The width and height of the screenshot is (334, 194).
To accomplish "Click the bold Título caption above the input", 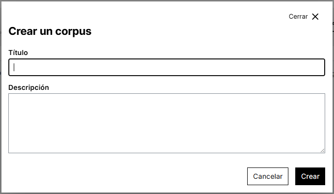I will 18,53.
